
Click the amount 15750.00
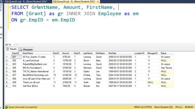tap(67, 61)
